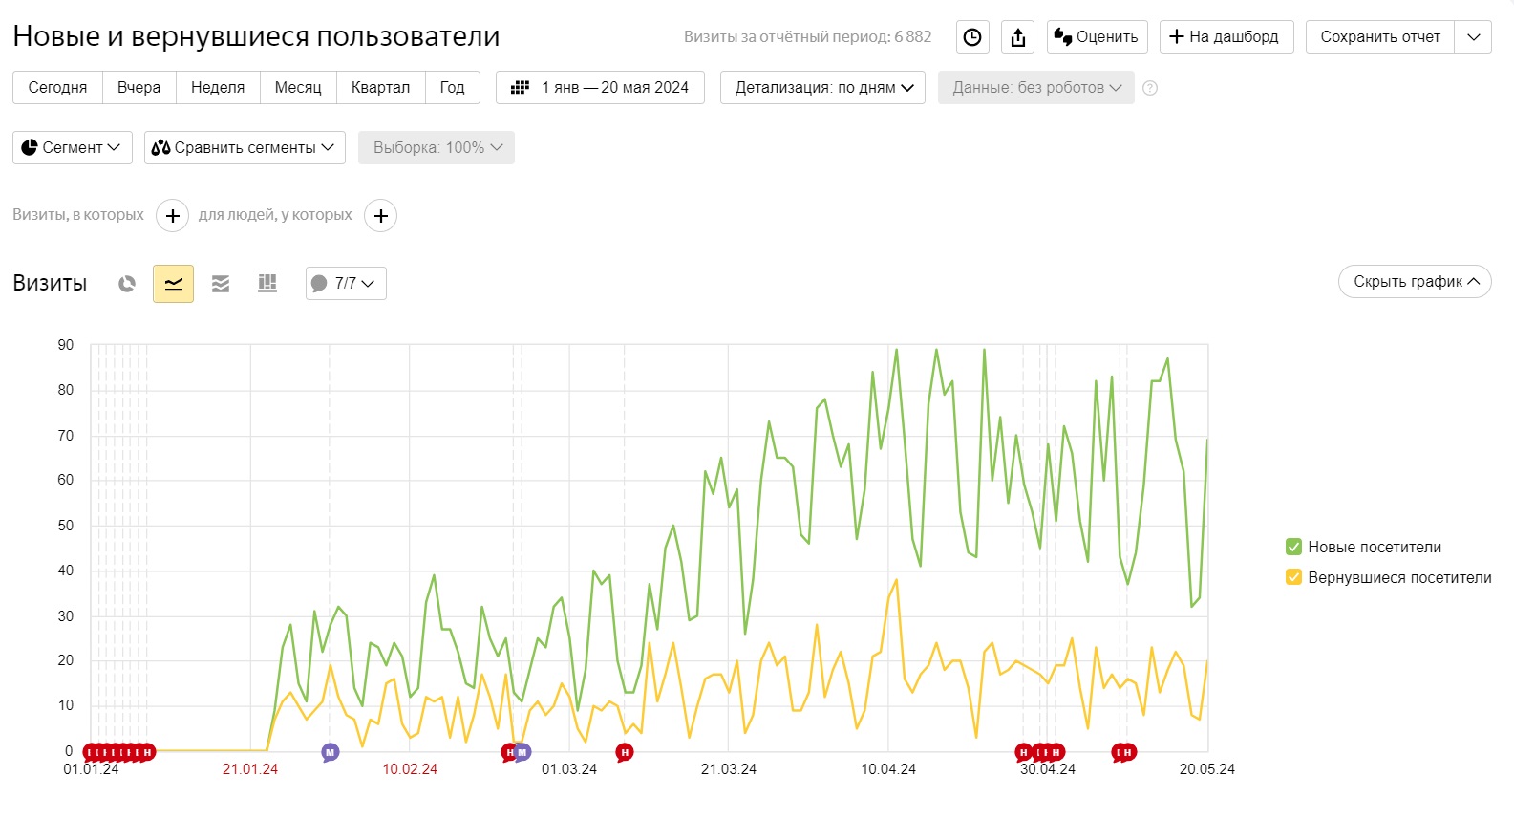Viewport: 1514px width, 819px height.
Task: Add condition for 'для людей, у которых'
Action: click(x=380, y=216)
